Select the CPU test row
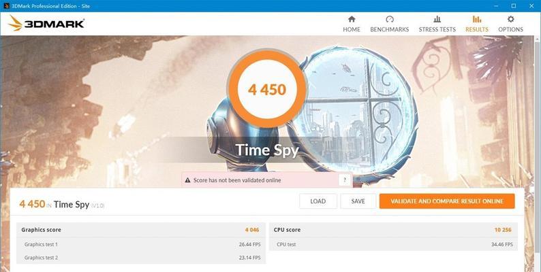Screen dimensions: 541x272 click(x=393, y=244)
